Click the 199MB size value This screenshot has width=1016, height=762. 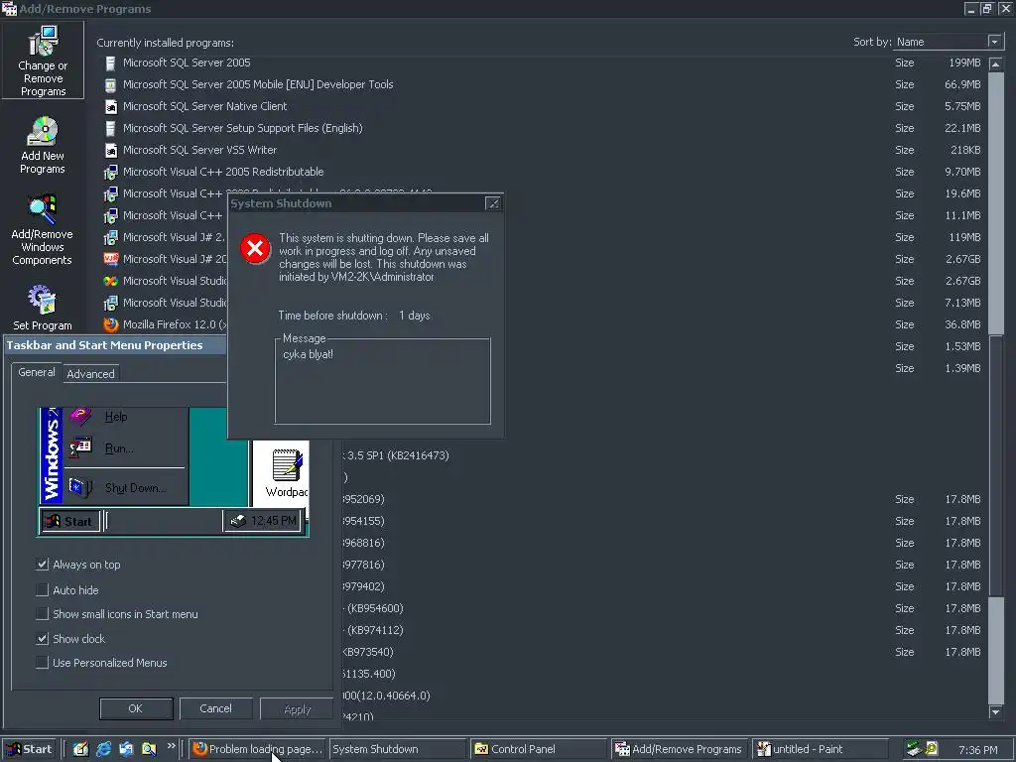click(x=964, y=63)
